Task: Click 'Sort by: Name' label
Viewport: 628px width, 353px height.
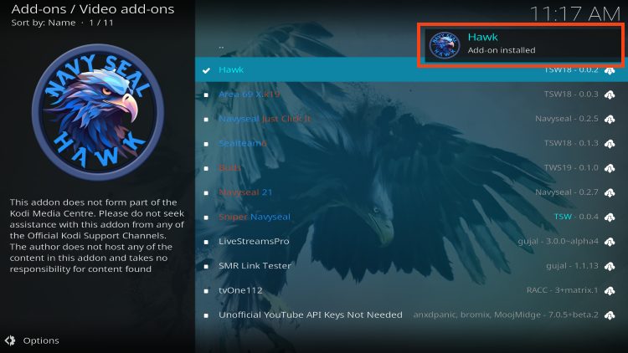Action: [x=44, y=23]
